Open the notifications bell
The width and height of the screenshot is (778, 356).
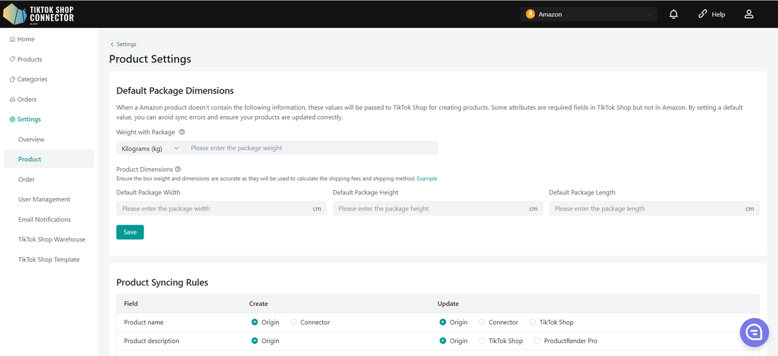pos(673,14)
